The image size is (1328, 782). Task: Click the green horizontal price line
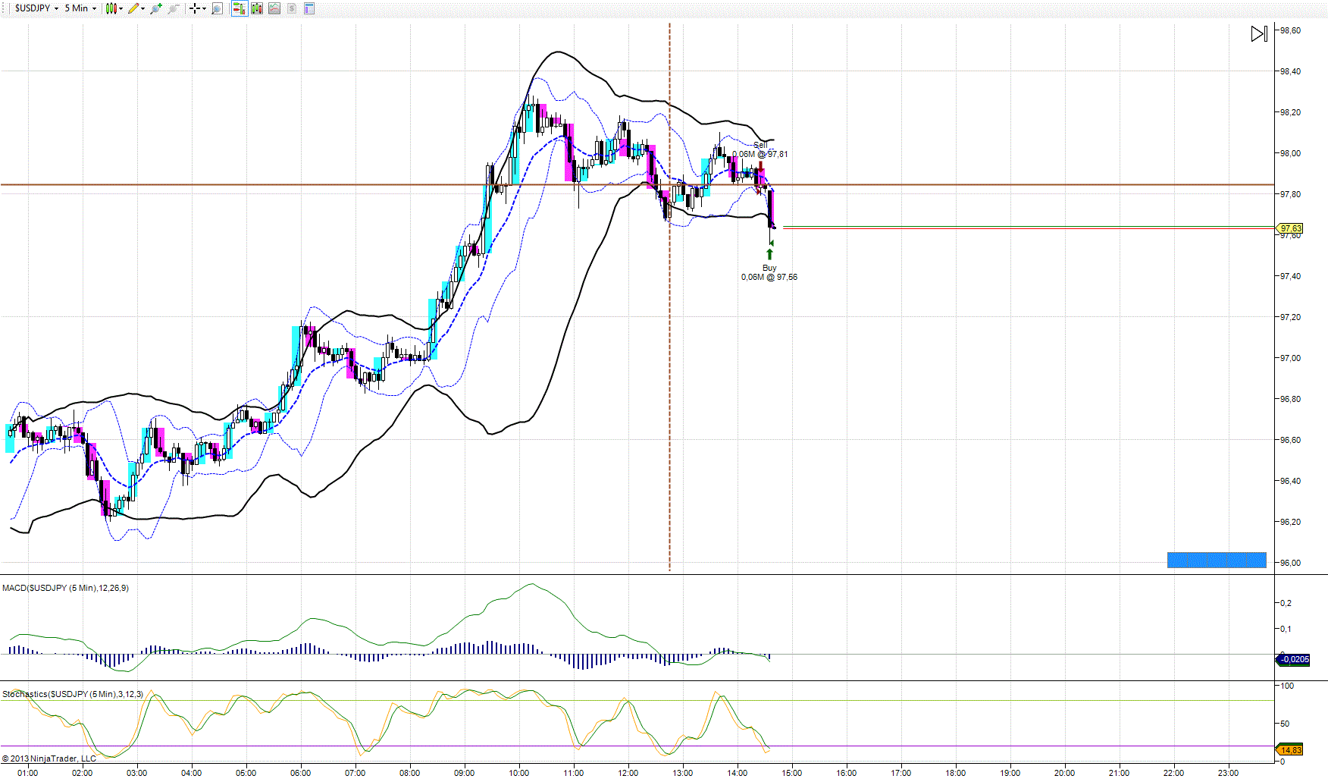click(1029, 227)
